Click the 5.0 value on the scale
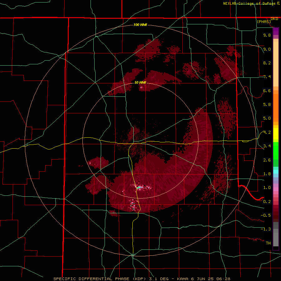 click(267, 118)
